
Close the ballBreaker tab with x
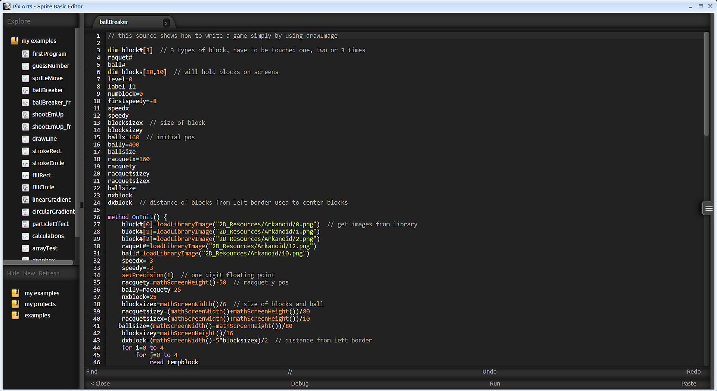166,23
